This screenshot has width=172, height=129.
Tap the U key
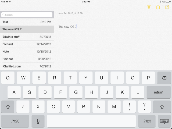(102, 78)
